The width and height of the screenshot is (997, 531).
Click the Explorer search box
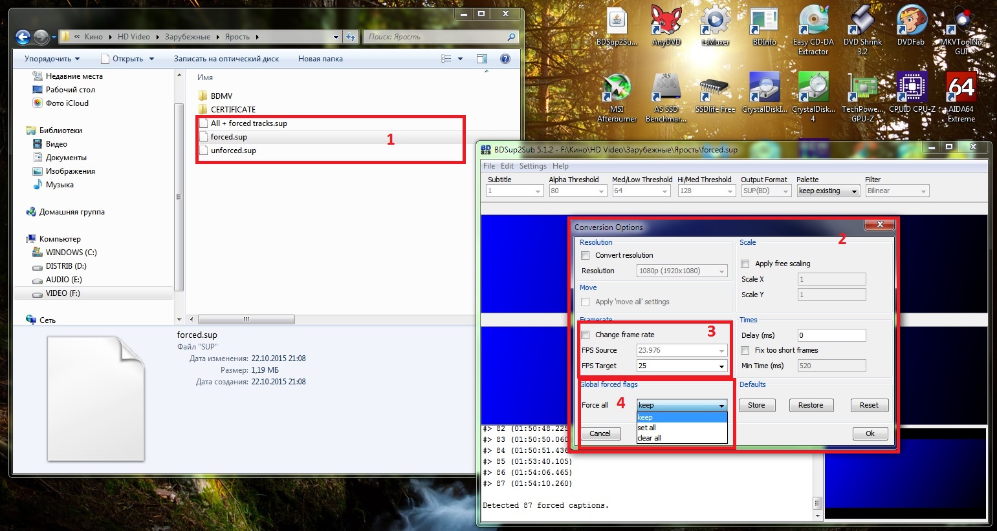[441, 37]
